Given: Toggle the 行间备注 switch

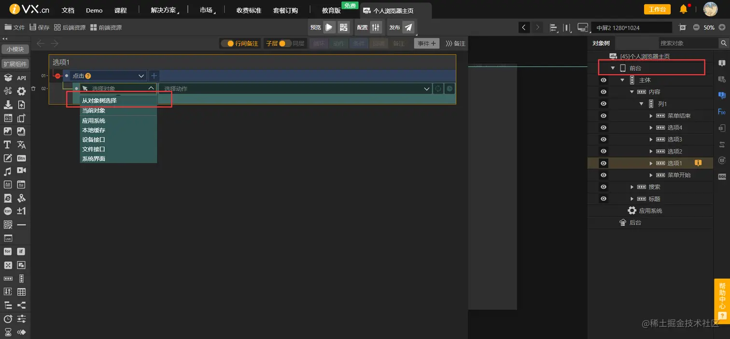Looking at the screenshot, I should pyautogui.click(x=227, y=43).
